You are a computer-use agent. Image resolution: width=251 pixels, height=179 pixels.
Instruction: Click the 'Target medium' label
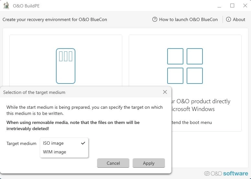(21, 143)
